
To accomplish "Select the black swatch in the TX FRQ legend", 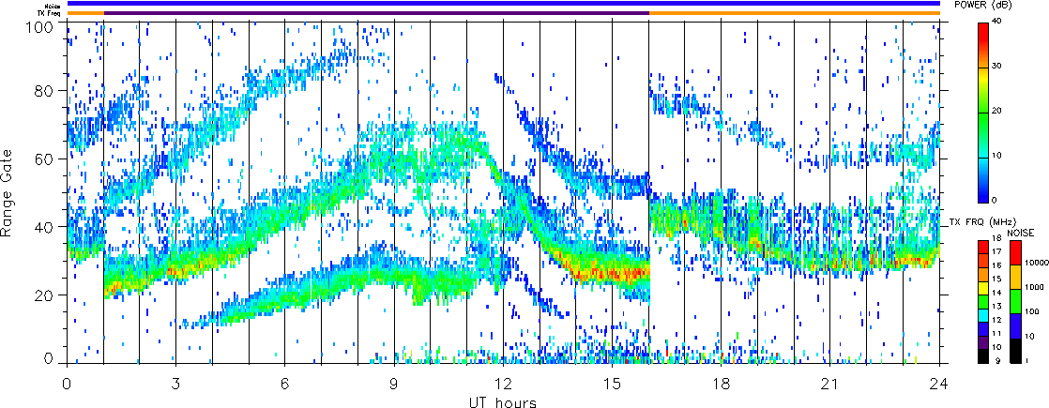I will (x=982, y=355).
